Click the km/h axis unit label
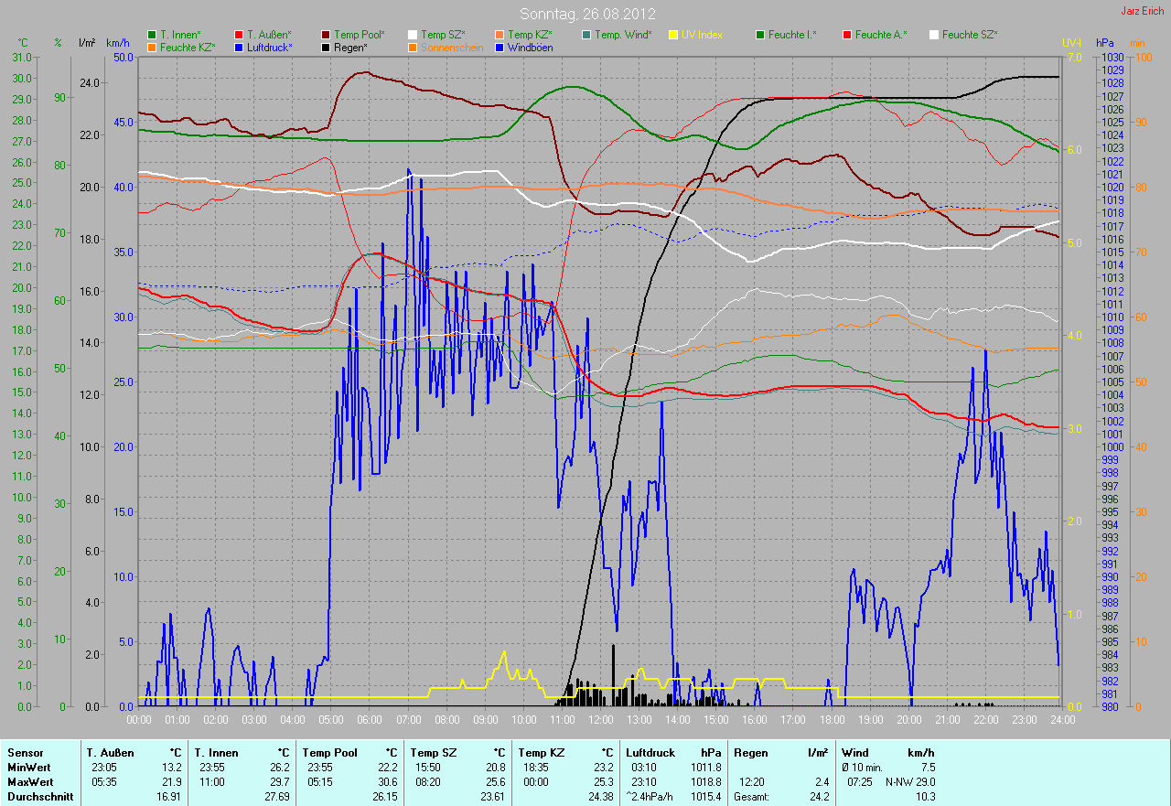This screenshot has height=806, width=1171. coord(118,43)
